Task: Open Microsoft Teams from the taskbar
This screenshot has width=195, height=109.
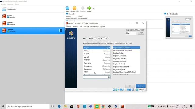Action: (90, 106)
